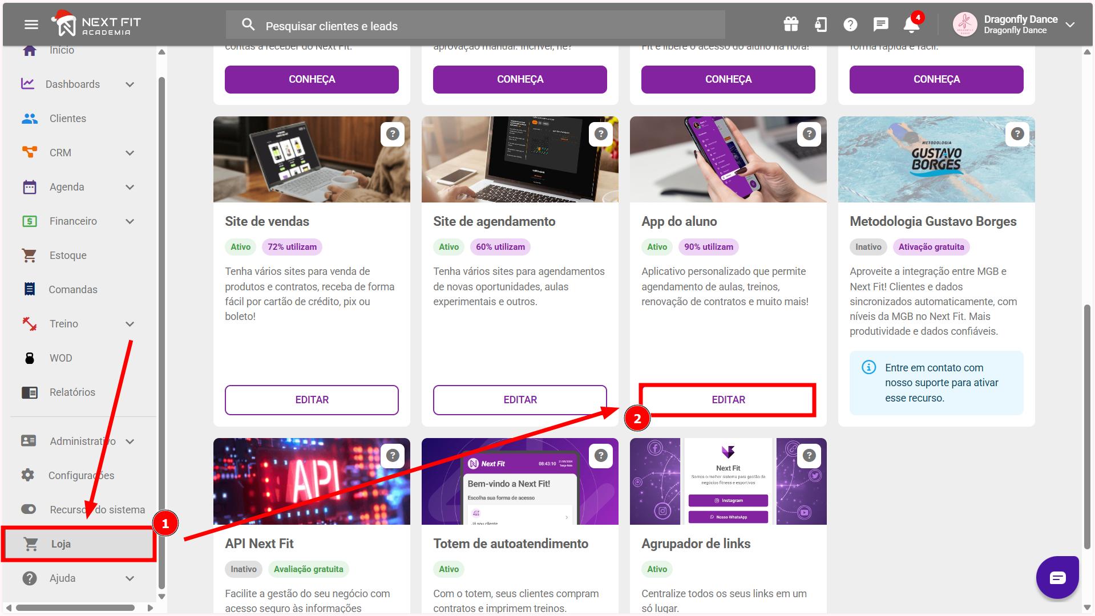The height and width of the screenshot is (616, 1095).
Task: Expand the Ajuda menu chevron
Action: [130, 578]
